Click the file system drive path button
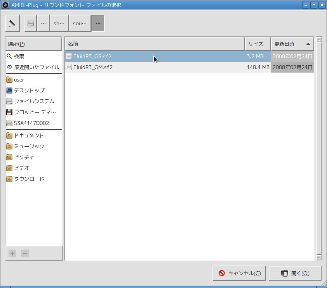 tap(31, 23)
